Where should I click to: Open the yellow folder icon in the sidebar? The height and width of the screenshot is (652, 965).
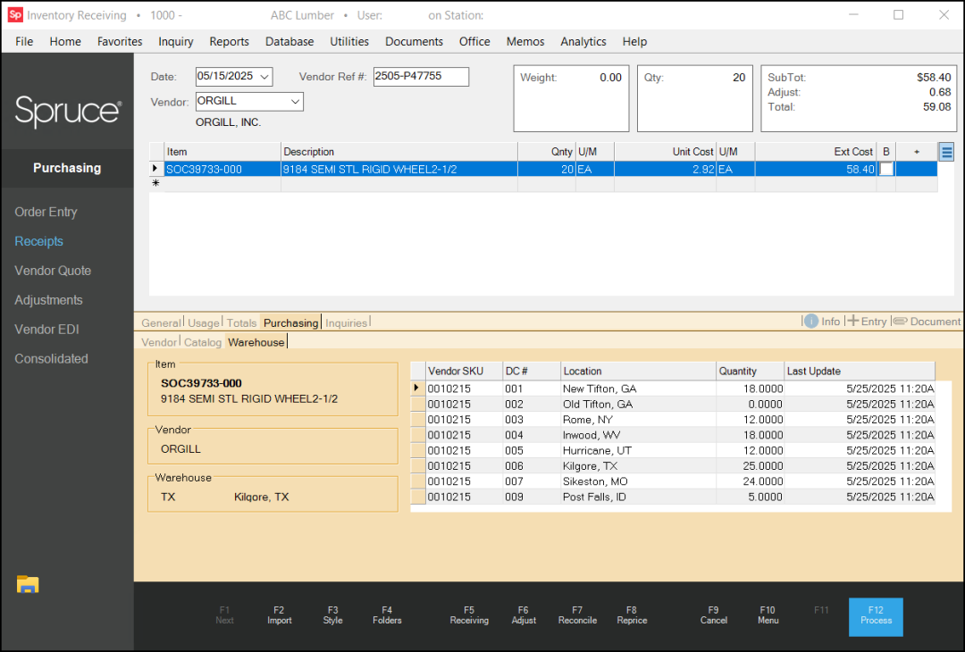click(x=28, y=584)
